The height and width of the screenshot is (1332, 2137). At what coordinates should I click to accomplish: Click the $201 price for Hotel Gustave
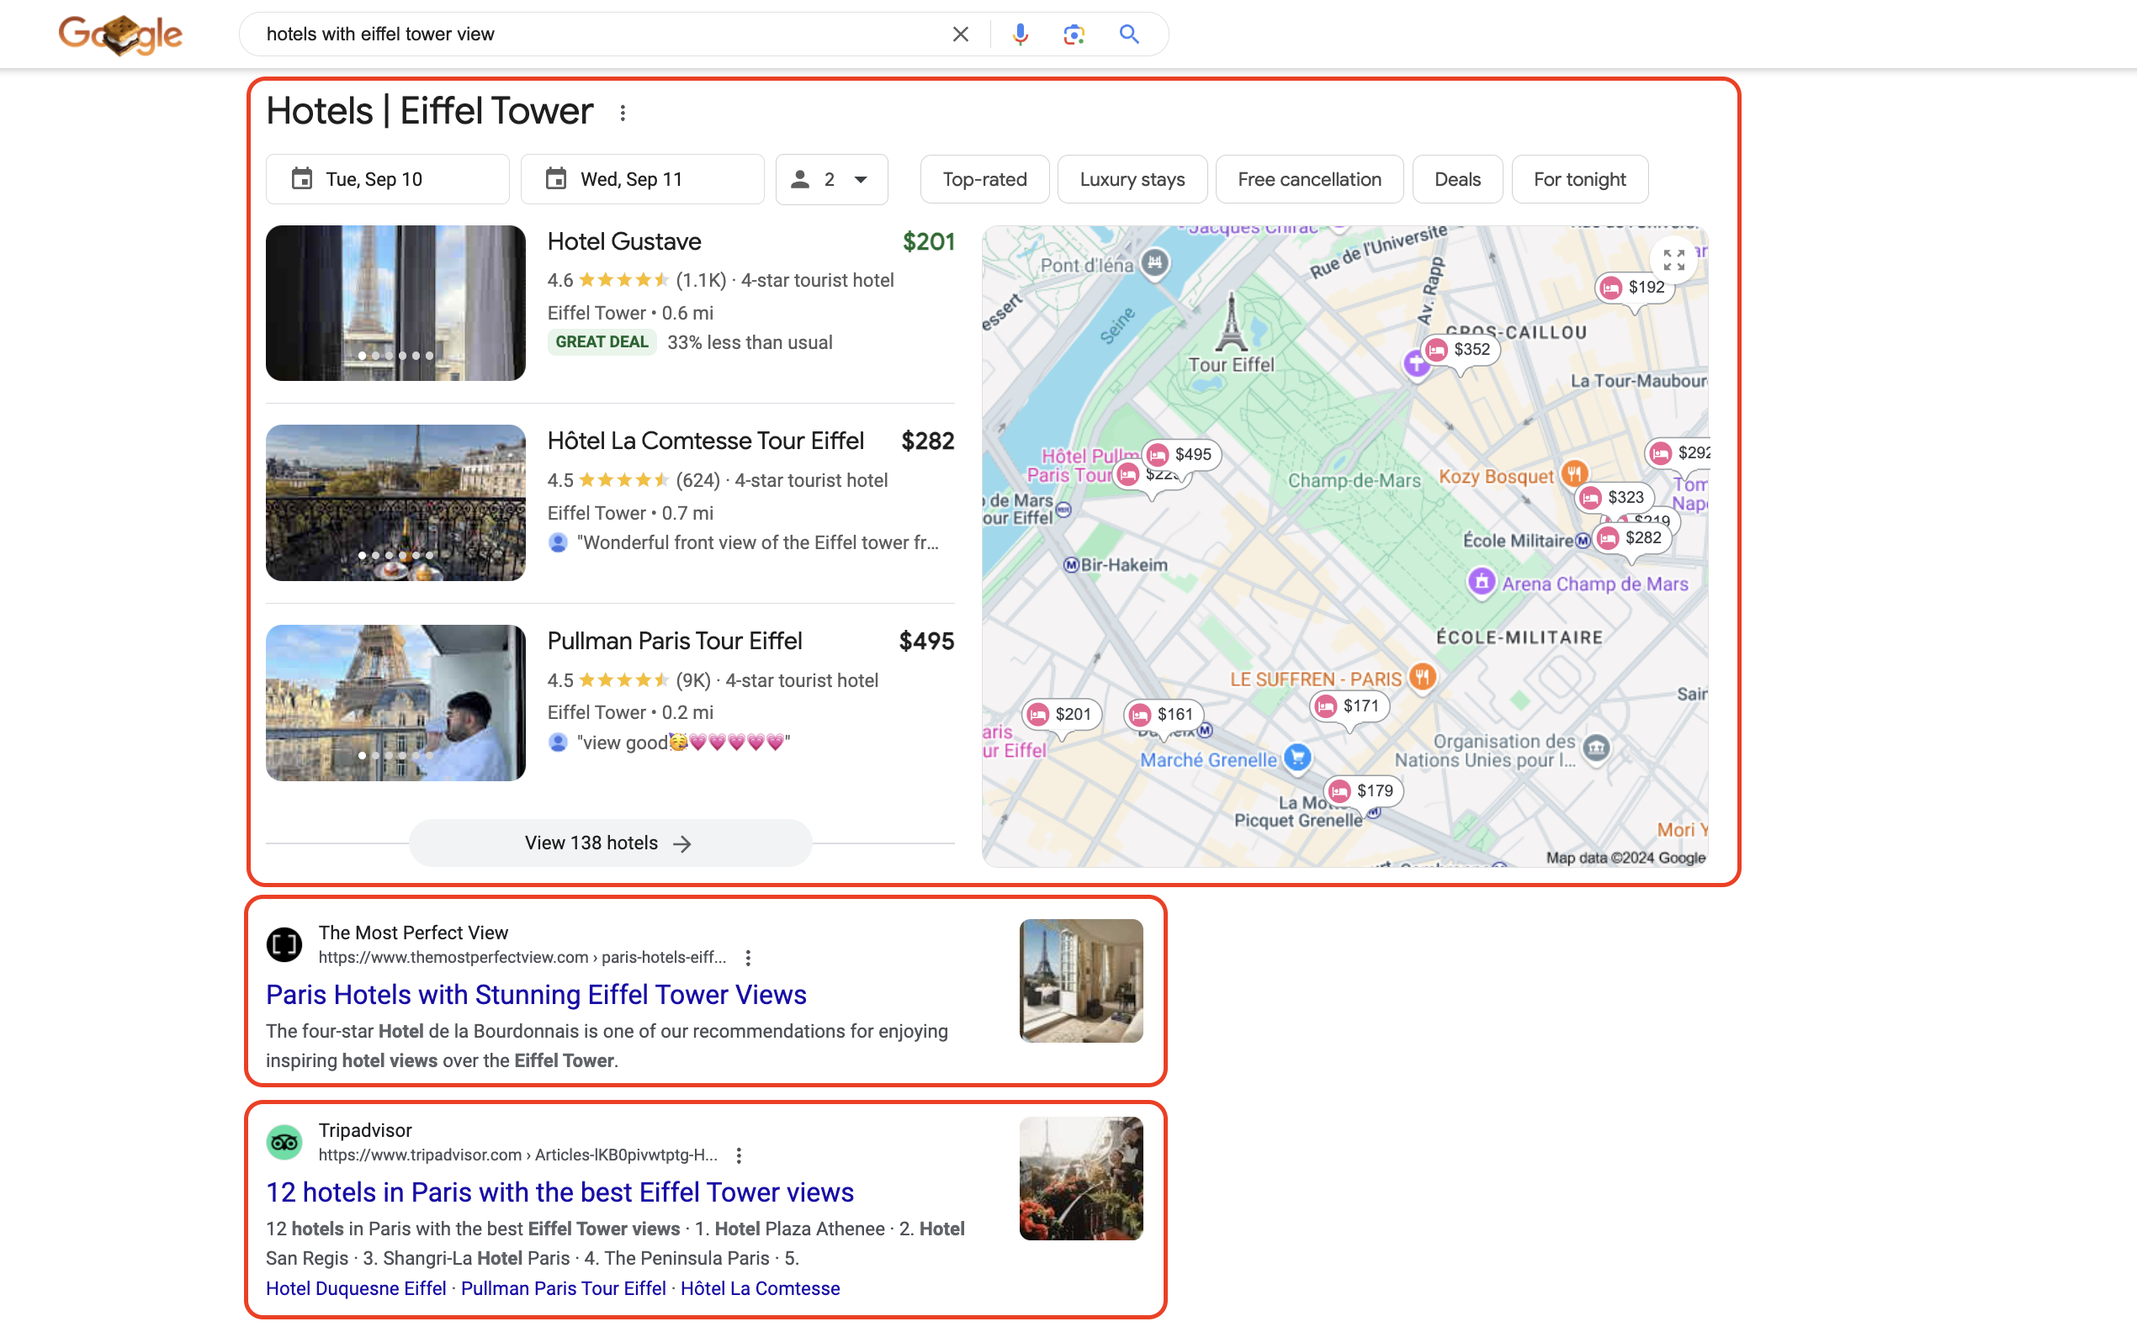[x=929, y=241]
